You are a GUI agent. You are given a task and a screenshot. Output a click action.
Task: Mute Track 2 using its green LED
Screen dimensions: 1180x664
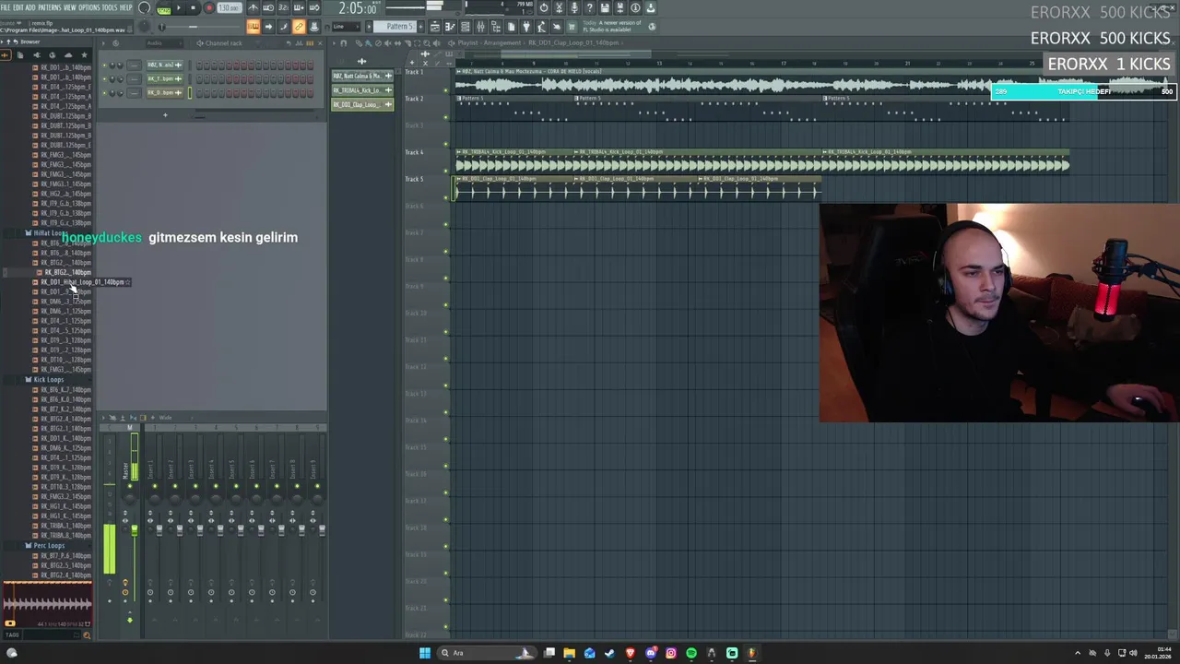click(x=446, y=117)
